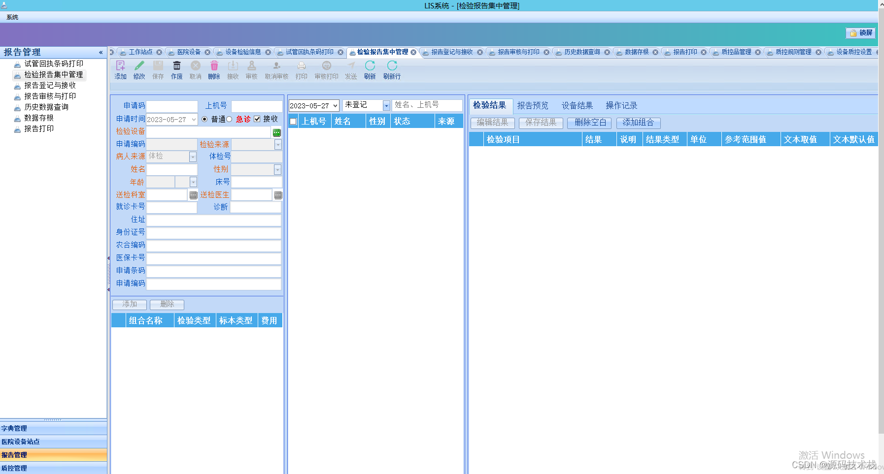Open the 检验来源 dropdown

point(278,145)
